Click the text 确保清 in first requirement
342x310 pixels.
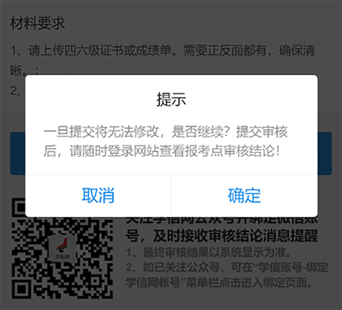297,50
